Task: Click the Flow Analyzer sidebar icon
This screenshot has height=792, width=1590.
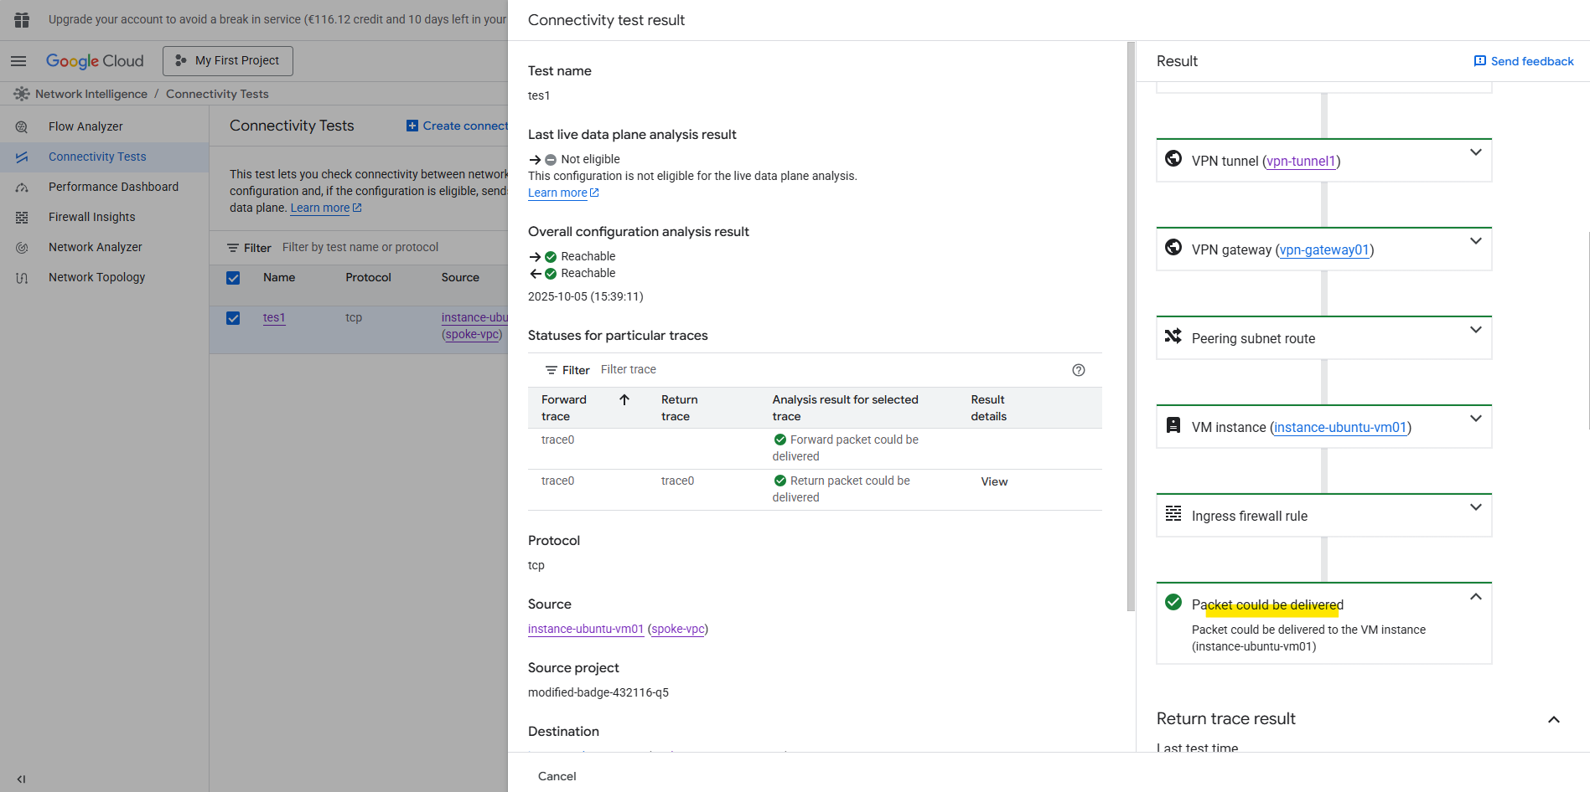Action: pos(22,127)
